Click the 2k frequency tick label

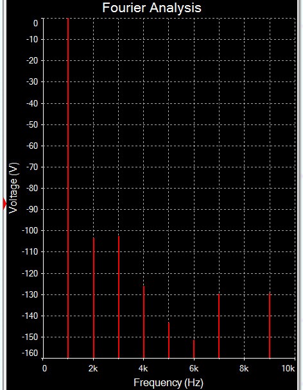tap(93, 368)
